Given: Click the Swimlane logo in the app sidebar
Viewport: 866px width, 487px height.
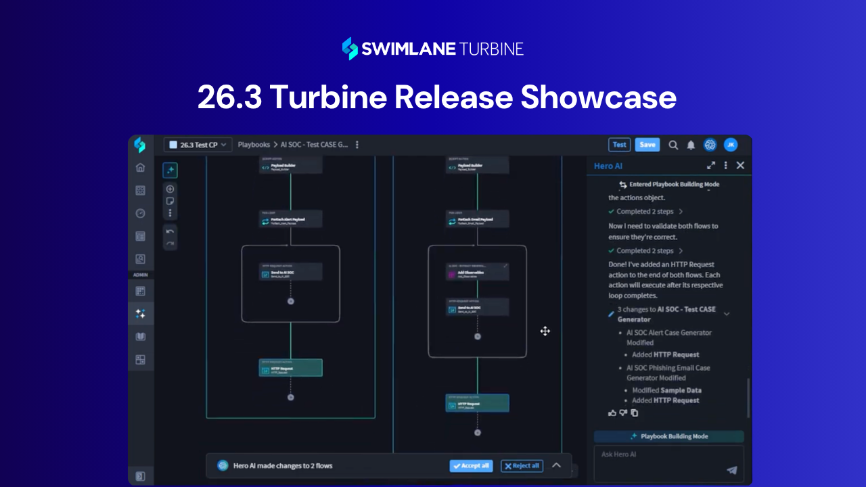Looking at the screenshot, I should click(140, 145).
